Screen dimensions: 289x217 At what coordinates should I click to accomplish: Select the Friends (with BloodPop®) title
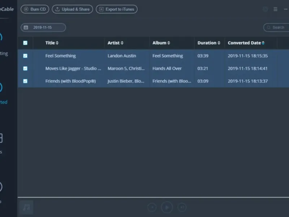[x=70, y=81]
